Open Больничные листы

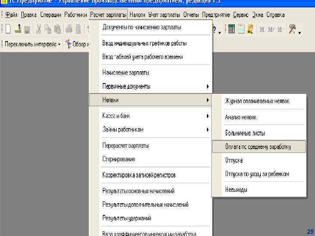point(259,133)
